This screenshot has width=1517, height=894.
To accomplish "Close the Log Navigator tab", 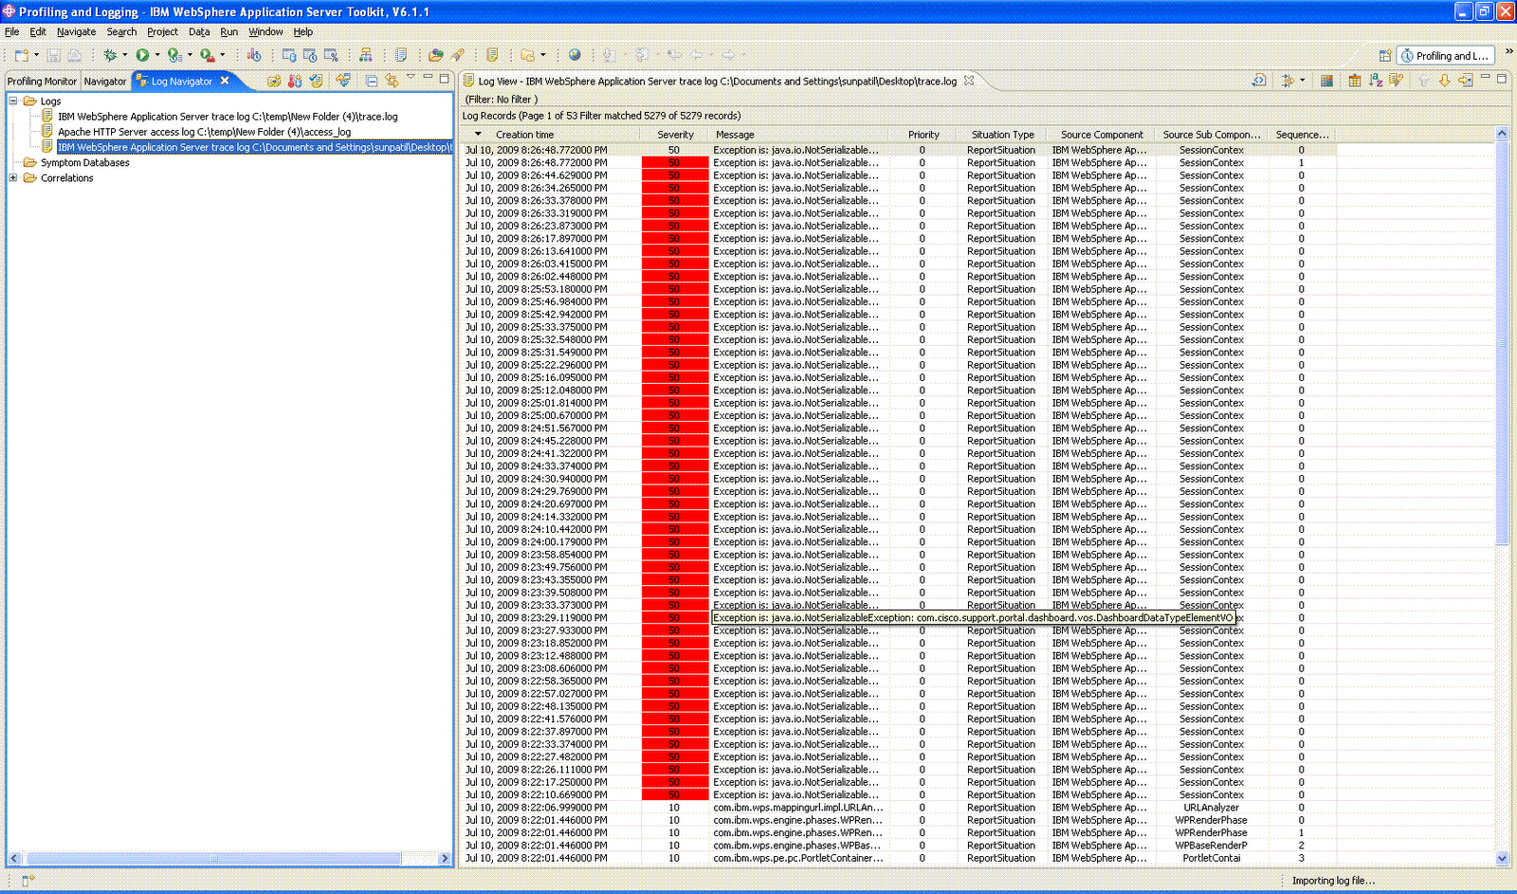I will coord(225,81).
